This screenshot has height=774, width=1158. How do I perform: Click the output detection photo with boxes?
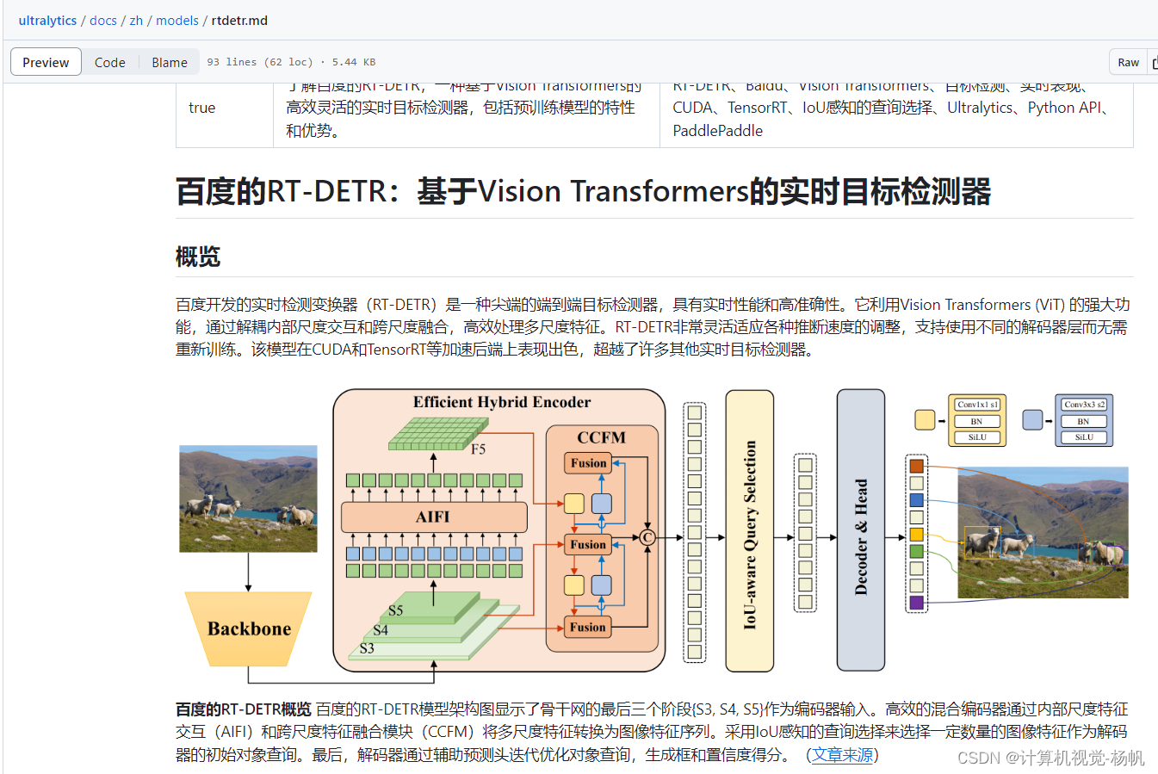coord(1043,533)
